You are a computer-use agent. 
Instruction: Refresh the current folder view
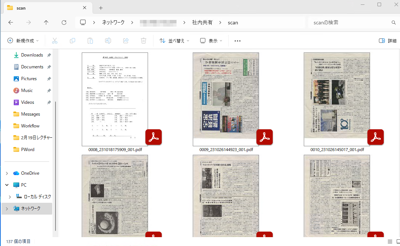[x=64, y=23]
